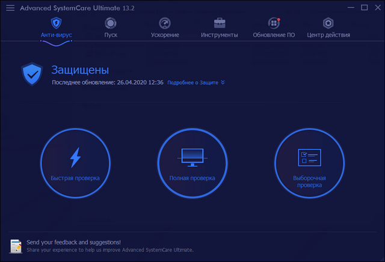
Task: Click the Анти-вирус shield tab icon
Action: tap(56, 23)
